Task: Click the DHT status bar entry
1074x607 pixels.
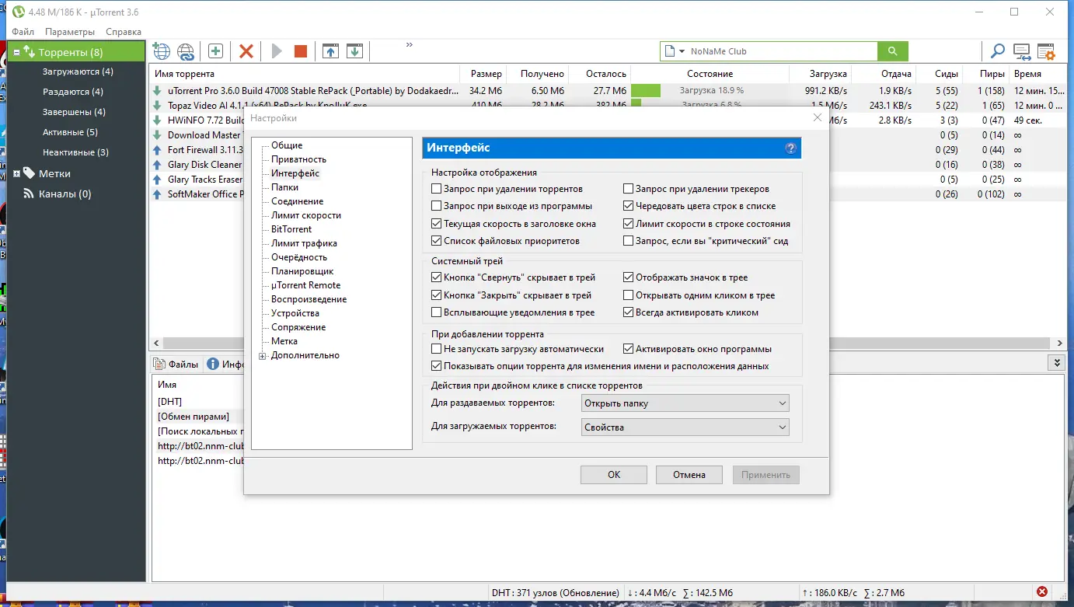Action: [556, 593]
